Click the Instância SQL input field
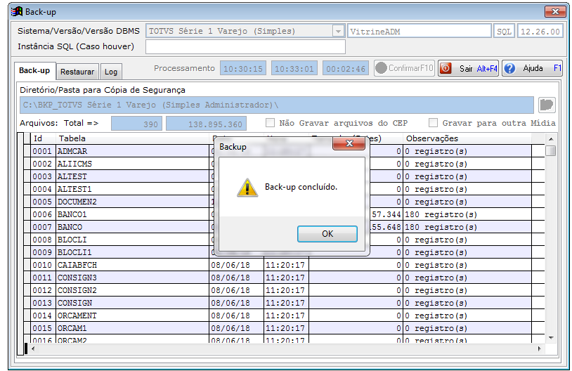Image resolution: width=572 pixels, height=371 pixels. coord(245,46)
